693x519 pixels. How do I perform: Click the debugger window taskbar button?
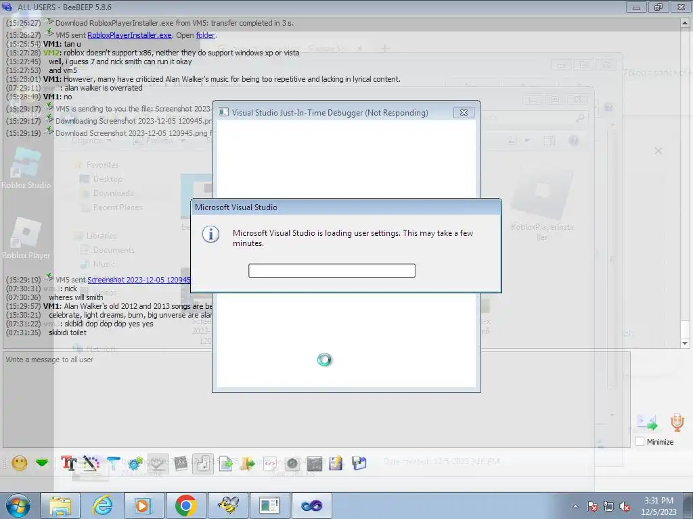point(270,505)
